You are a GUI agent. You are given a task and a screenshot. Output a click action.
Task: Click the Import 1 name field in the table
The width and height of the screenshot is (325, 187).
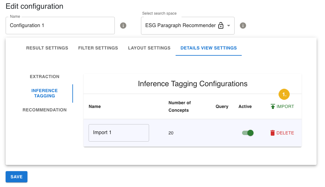[x=119, y=133]
